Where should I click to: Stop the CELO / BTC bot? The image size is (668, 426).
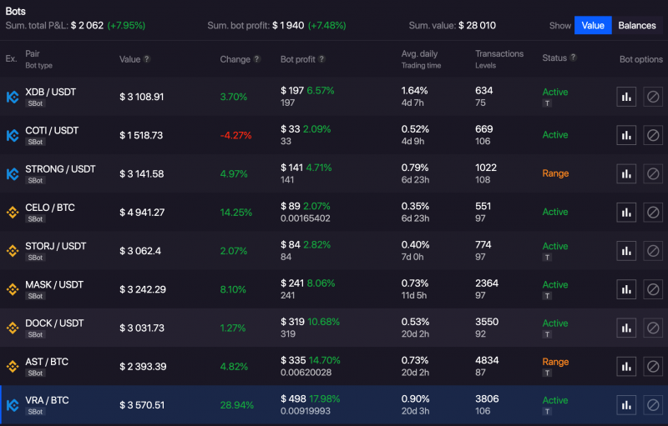(653, 212)
